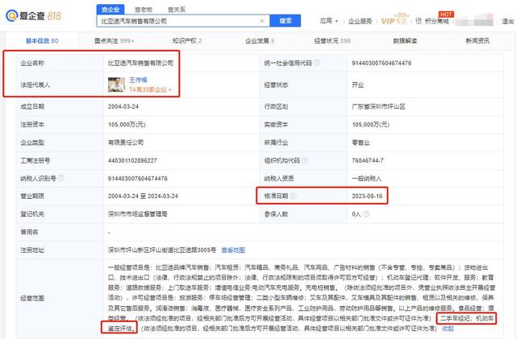Switch to the 基本信息 tab

coord(42,41)
